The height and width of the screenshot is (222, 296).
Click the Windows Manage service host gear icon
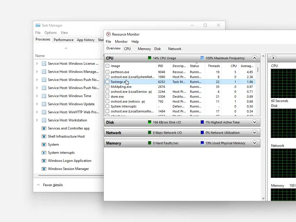pos(44,72)
